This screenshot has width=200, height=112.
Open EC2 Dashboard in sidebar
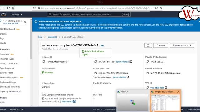tap(7, 29)
